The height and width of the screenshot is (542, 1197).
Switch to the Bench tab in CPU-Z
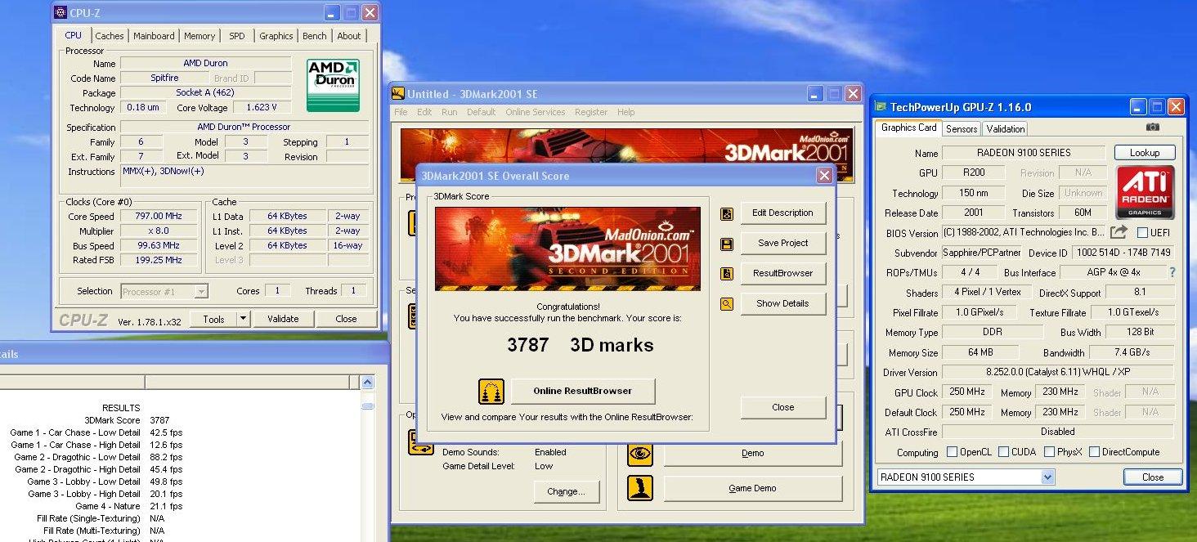click(x=315, y=36)
